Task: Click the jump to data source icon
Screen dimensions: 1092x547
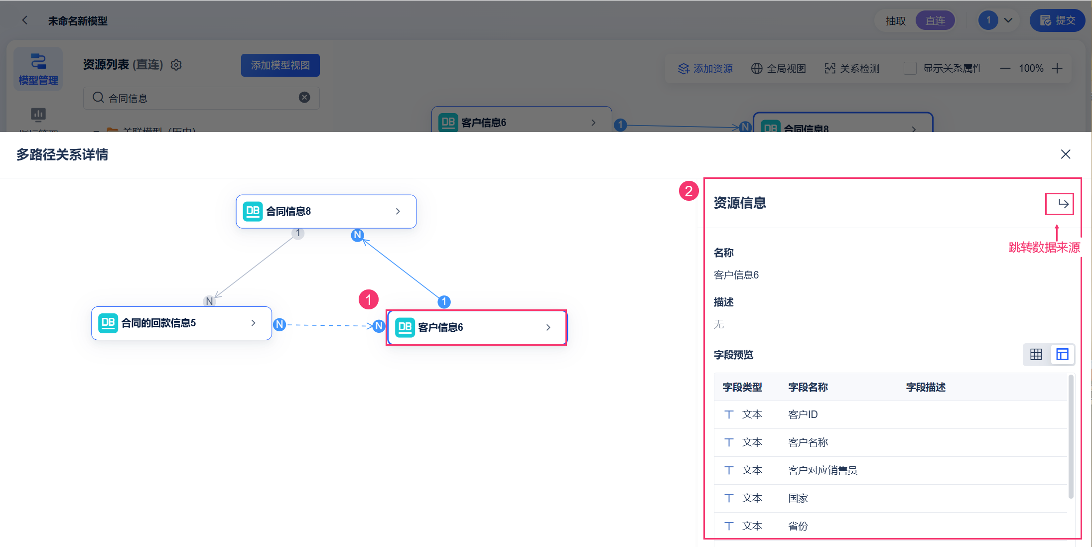Action: [1063, 204]
